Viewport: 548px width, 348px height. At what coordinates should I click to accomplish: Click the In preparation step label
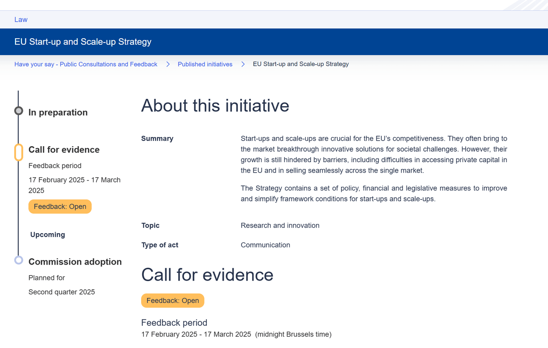[58, 113]
